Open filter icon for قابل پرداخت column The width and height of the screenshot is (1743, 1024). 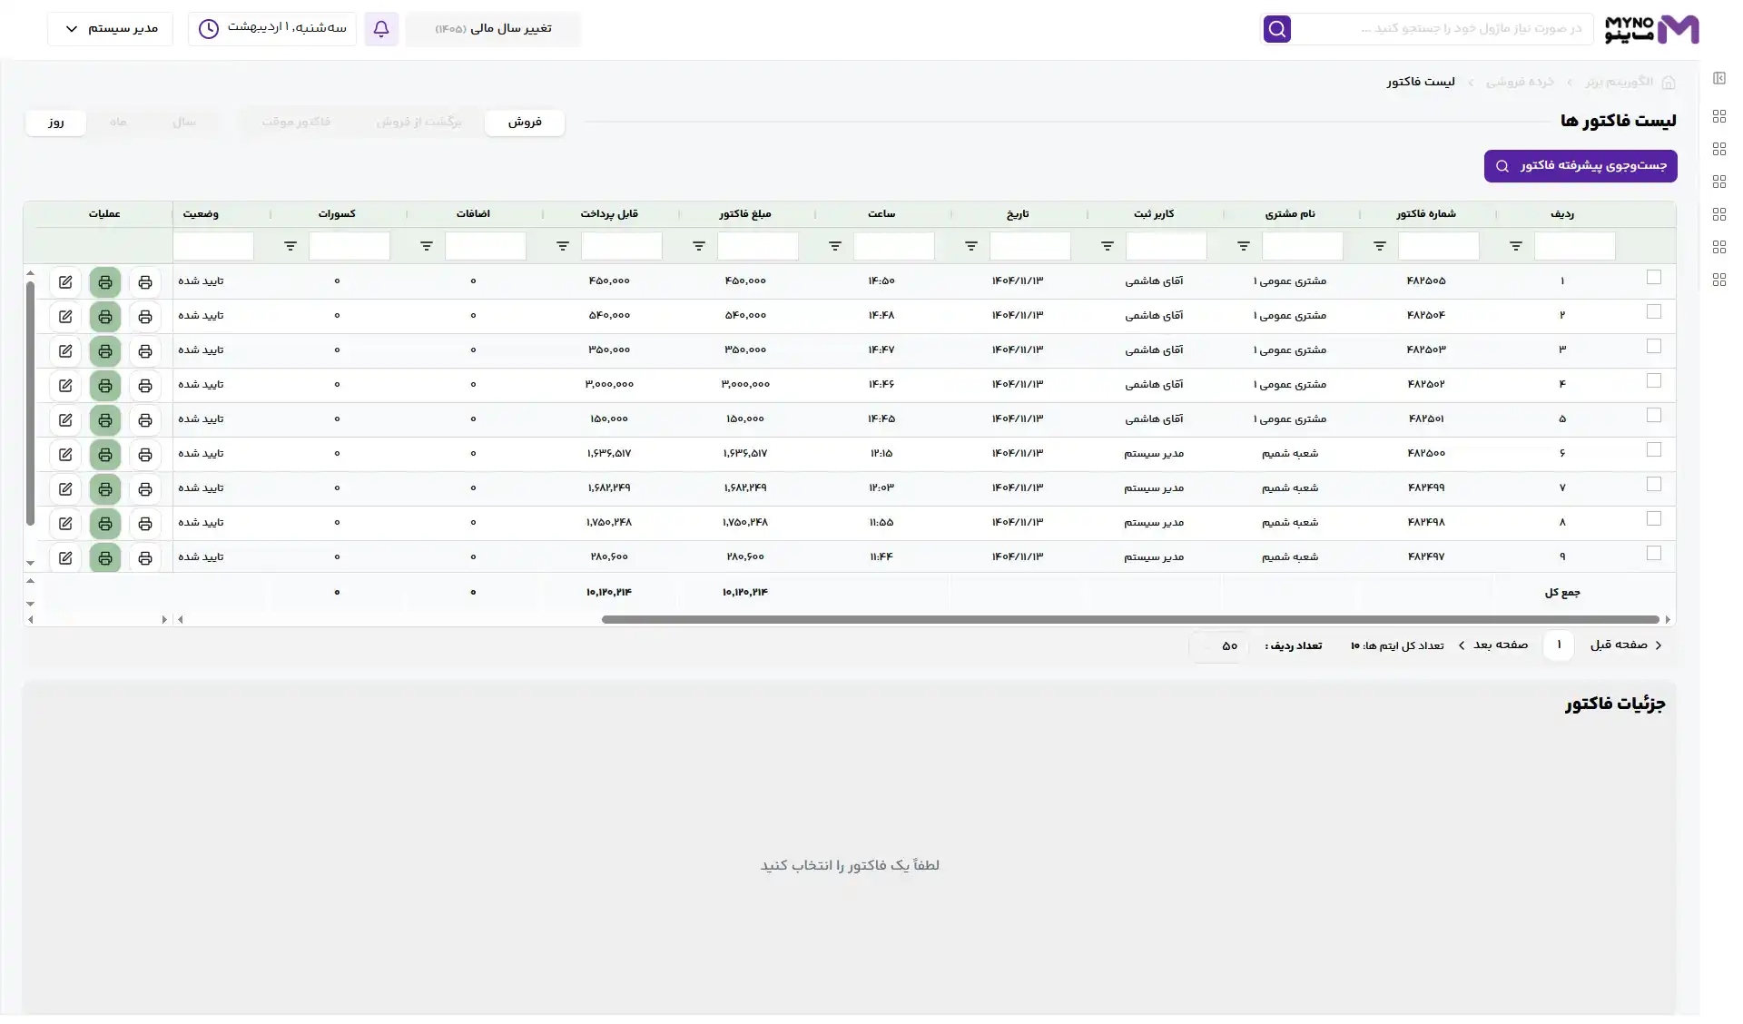pos(563,246)
